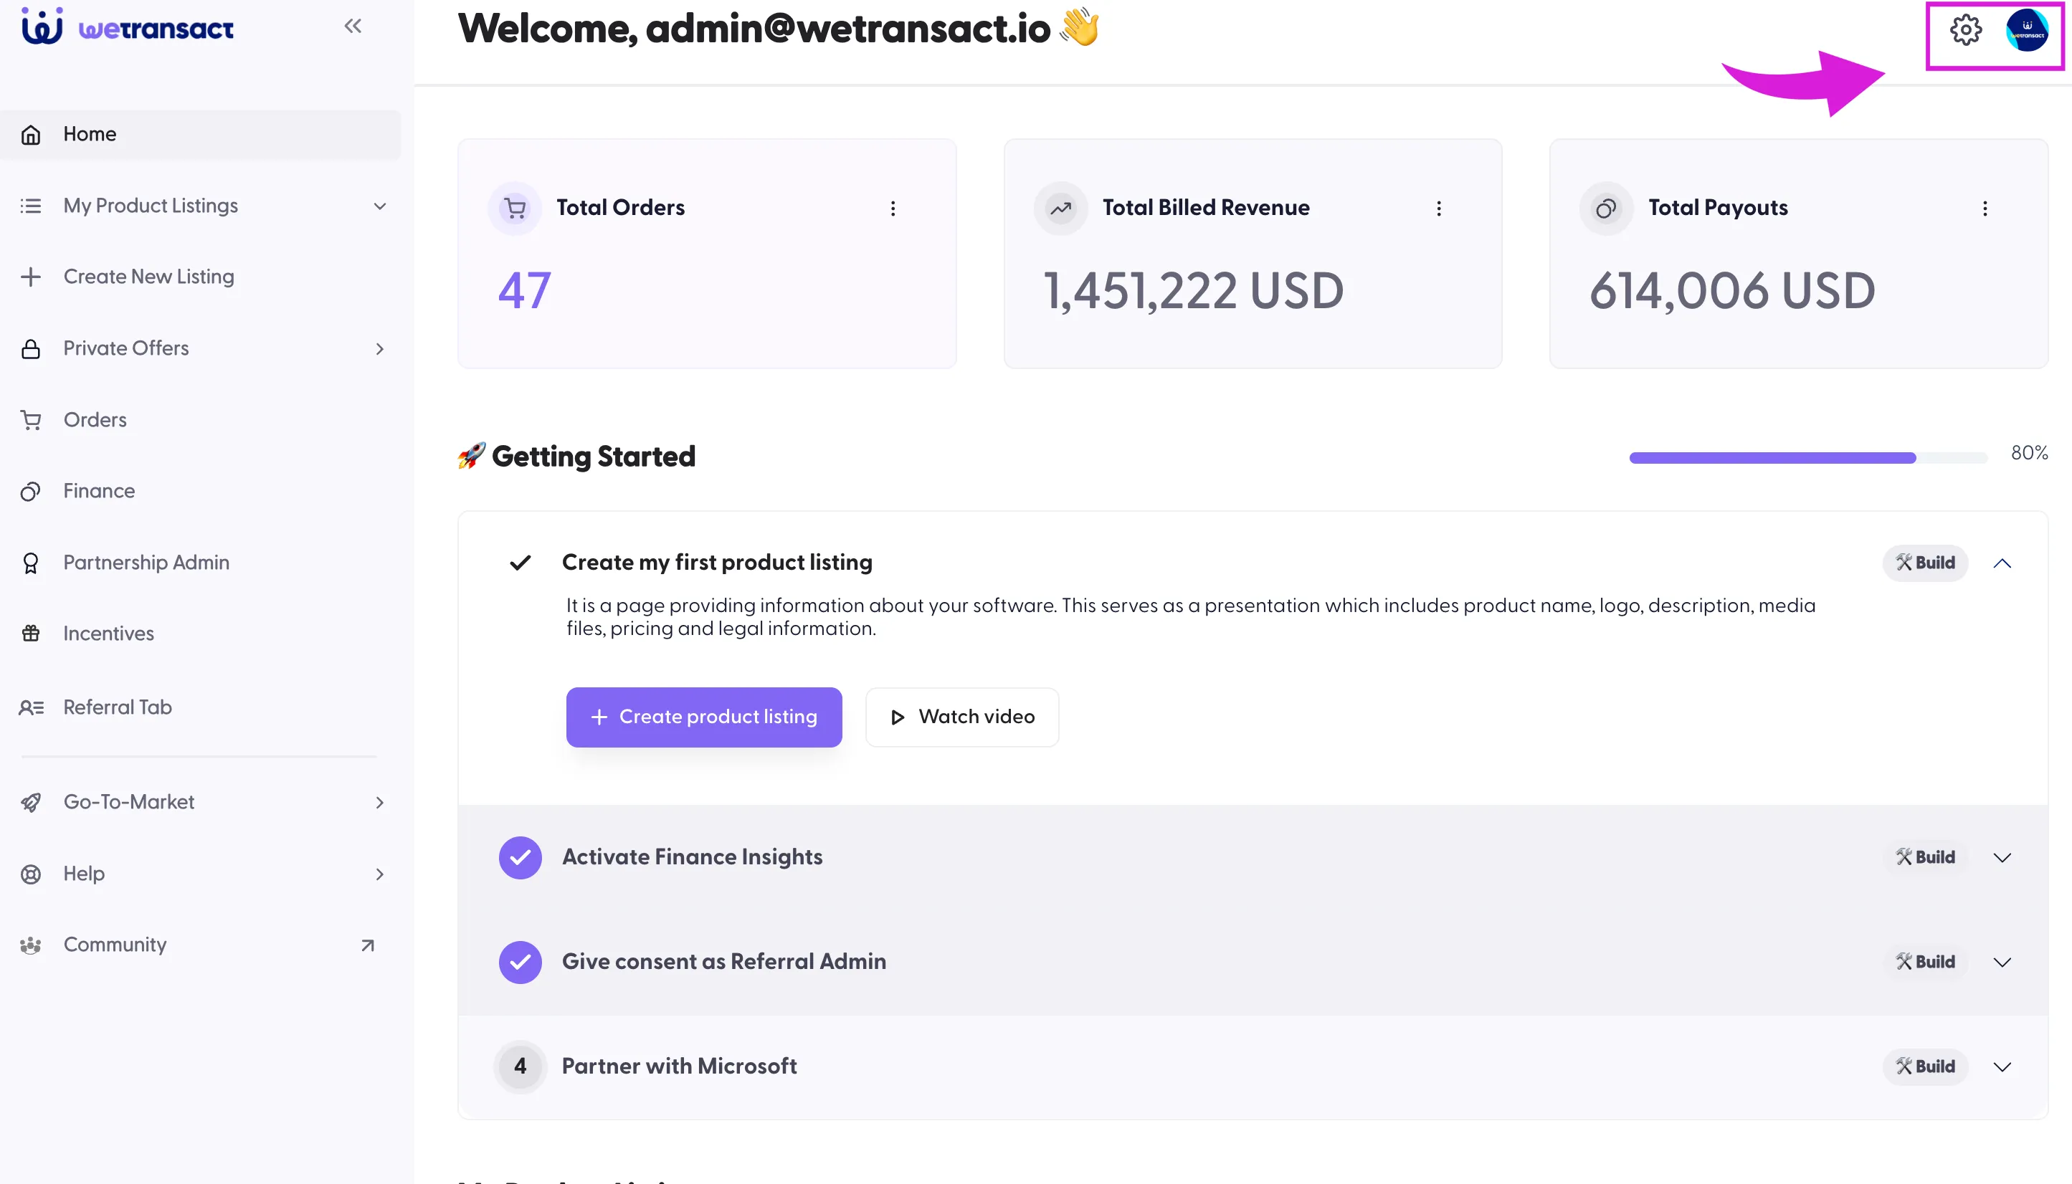Viewport: 2072px width, 1184px height.
Task: Click the Finance coins icon in sidebar
Action: click(31, 491)
